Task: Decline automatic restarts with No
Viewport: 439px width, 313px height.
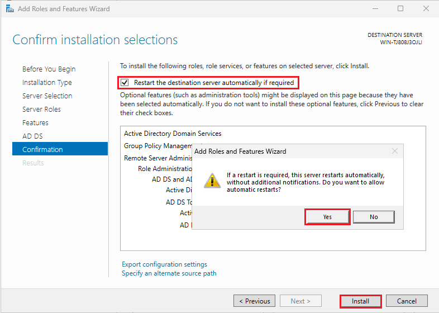Action: [374, 217]
